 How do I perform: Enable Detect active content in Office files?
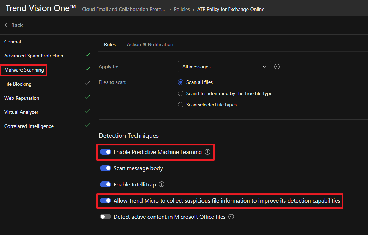point(105,217)
